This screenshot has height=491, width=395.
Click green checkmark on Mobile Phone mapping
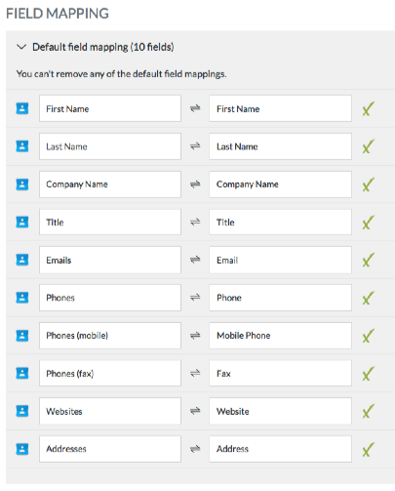369,336
